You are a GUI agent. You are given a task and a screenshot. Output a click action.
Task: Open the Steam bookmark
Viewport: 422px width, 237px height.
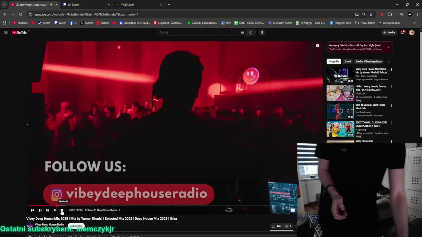(44, 23)
